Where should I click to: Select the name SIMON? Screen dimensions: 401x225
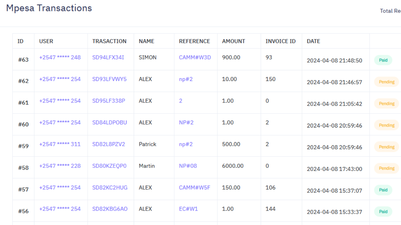click(x=148, y=57)
